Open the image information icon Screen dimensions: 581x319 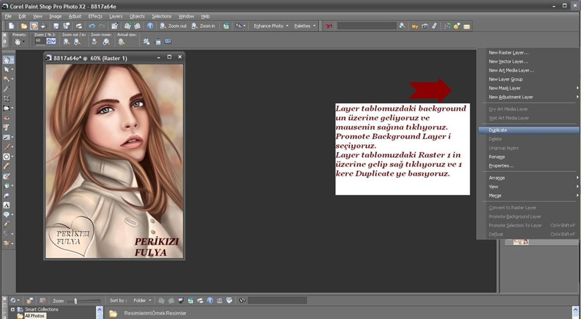(150, 26)
